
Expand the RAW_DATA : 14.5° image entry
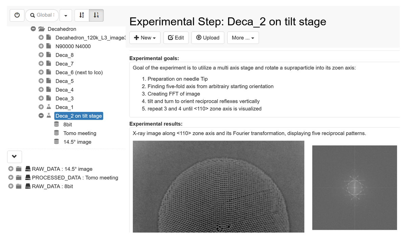tap(10, 169)
